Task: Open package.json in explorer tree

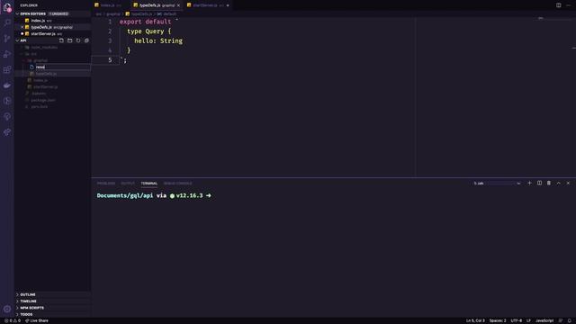Action: (x=52, y=100)
